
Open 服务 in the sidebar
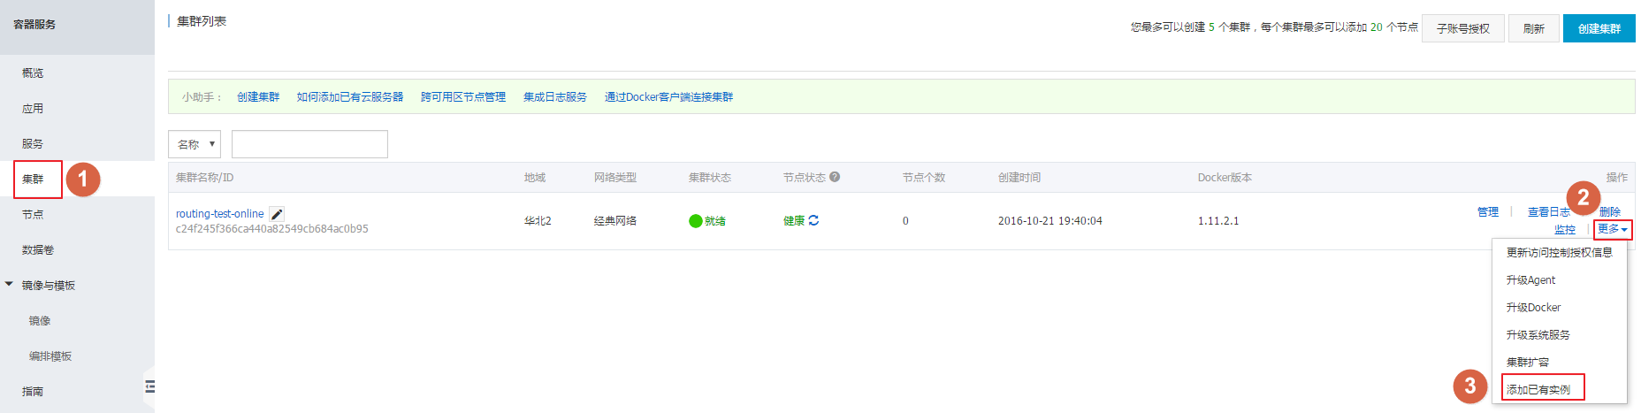[x=33, y=143]
